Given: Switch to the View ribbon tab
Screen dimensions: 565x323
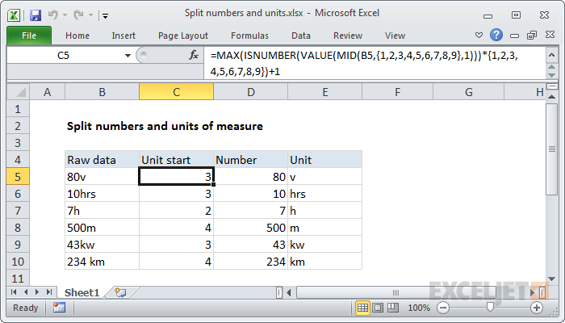Looking at the screenshot, I should coord(395,36).
